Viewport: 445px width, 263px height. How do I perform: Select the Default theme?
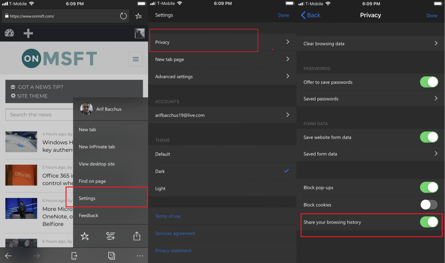coord(222,154)
